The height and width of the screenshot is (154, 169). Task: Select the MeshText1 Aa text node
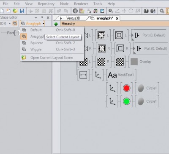coord(112,75)
